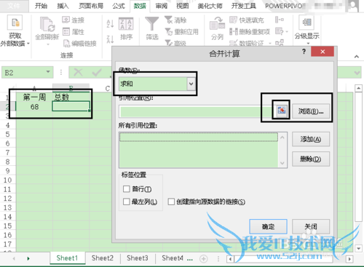Select row header 10
Viewport: 364px width, 267px height.
pos(7,180)
